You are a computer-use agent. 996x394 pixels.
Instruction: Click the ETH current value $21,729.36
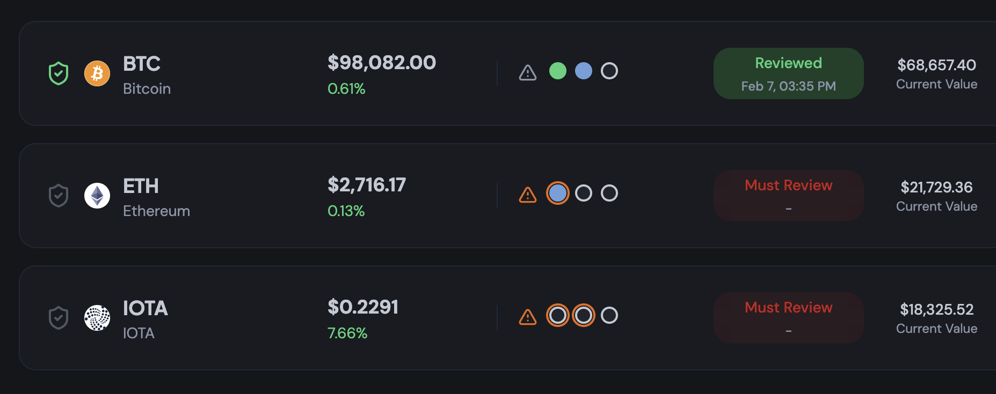coord(936,187)
